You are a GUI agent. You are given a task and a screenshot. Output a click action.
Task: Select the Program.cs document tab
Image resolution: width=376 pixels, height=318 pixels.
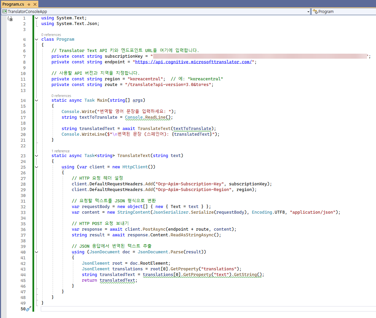13,4
